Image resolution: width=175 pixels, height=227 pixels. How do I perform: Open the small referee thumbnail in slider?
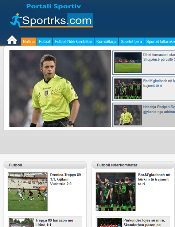coord(128,115)
